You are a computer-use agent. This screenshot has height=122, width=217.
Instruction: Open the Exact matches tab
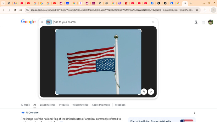(47, 105)
